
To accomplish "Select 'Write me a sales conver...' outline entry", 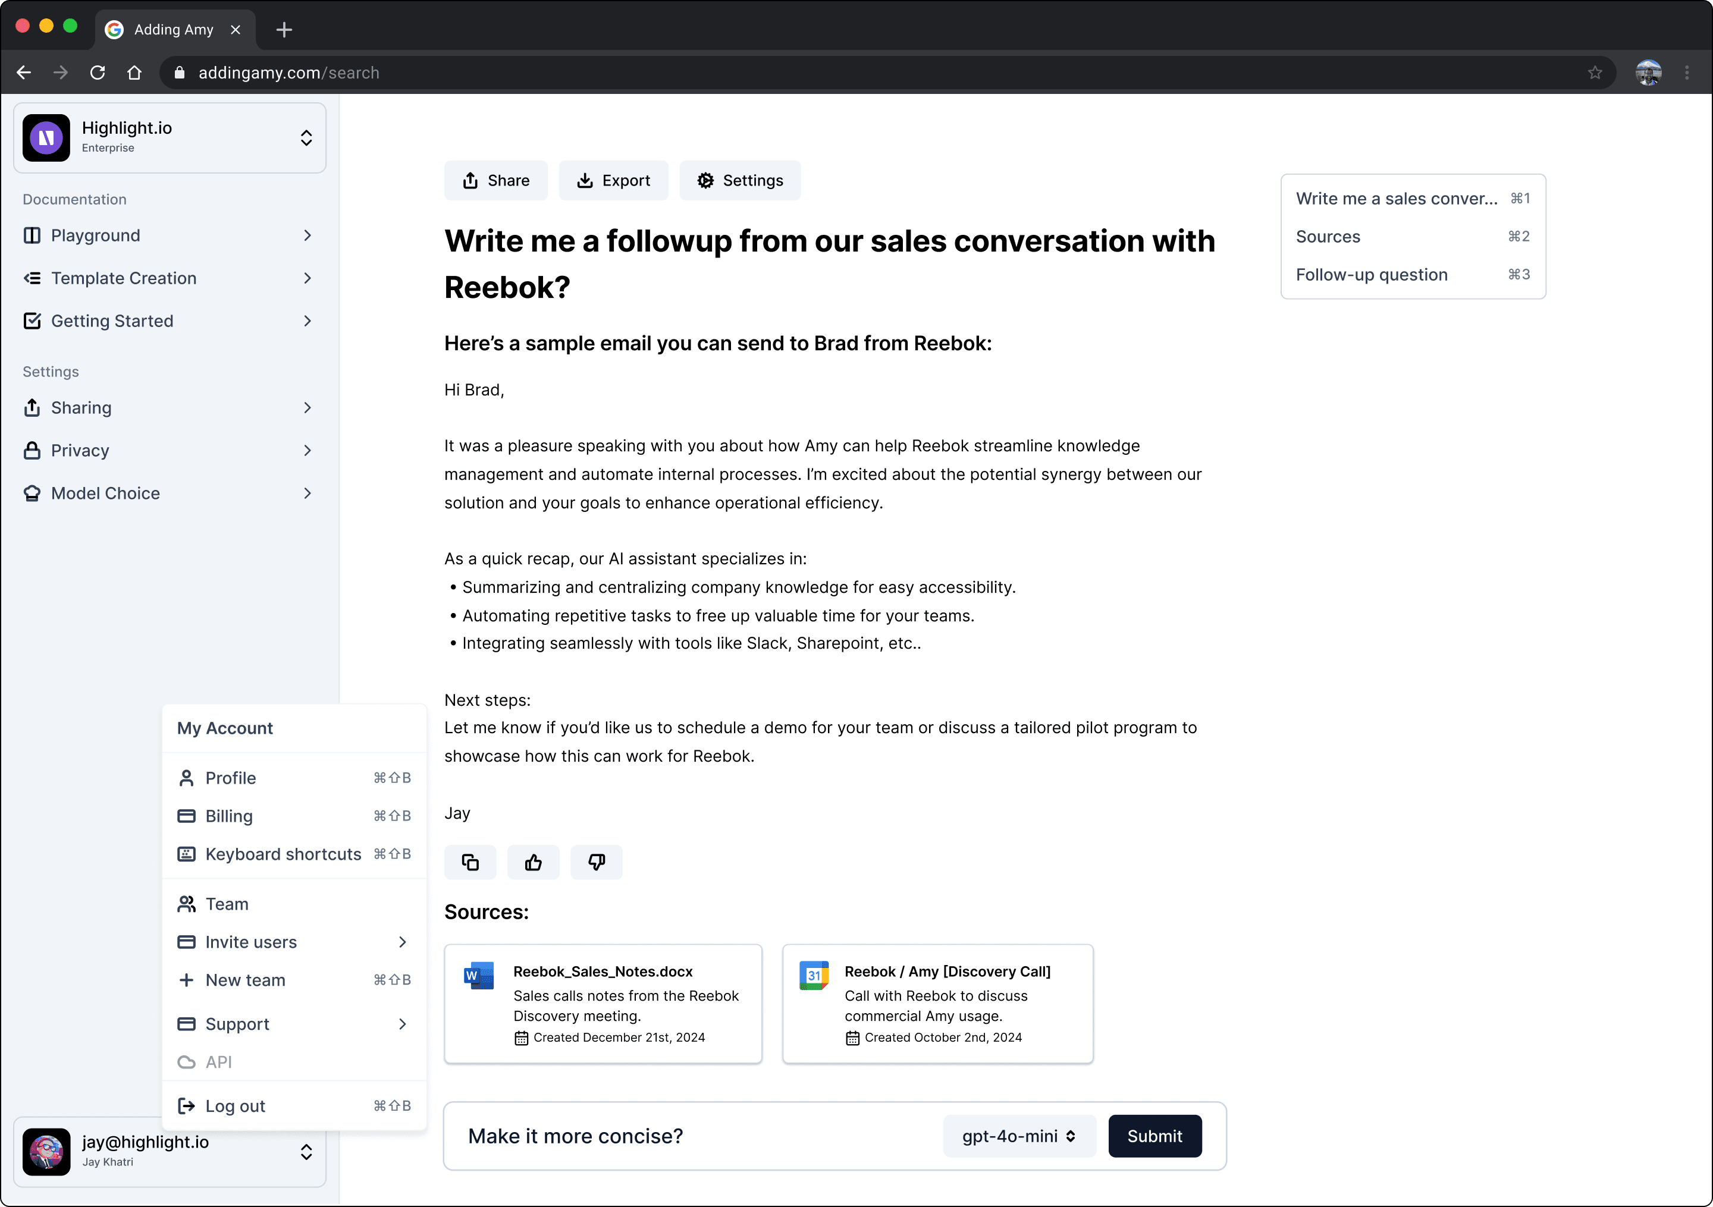I will pyautogui.click(x=1412, y=199).
